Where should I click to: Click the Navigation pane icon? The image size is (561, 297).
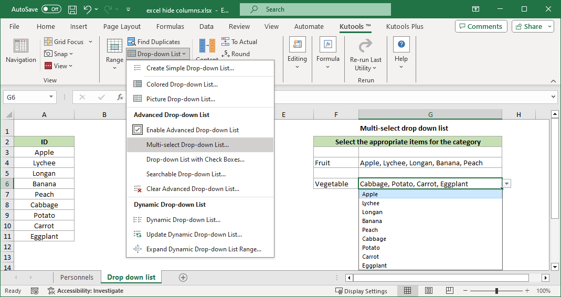click(20, 46)
